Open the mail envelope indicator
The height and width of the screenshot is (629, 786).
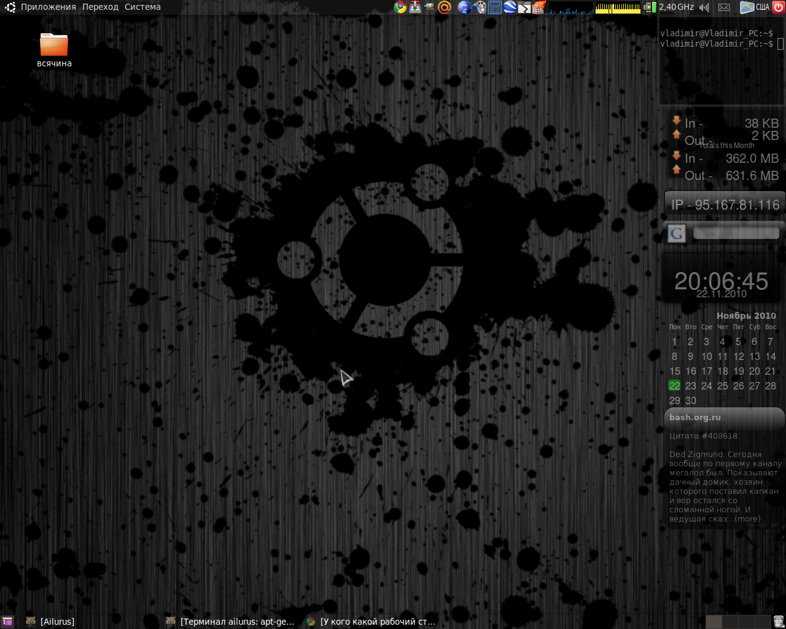tap(724, 7)
